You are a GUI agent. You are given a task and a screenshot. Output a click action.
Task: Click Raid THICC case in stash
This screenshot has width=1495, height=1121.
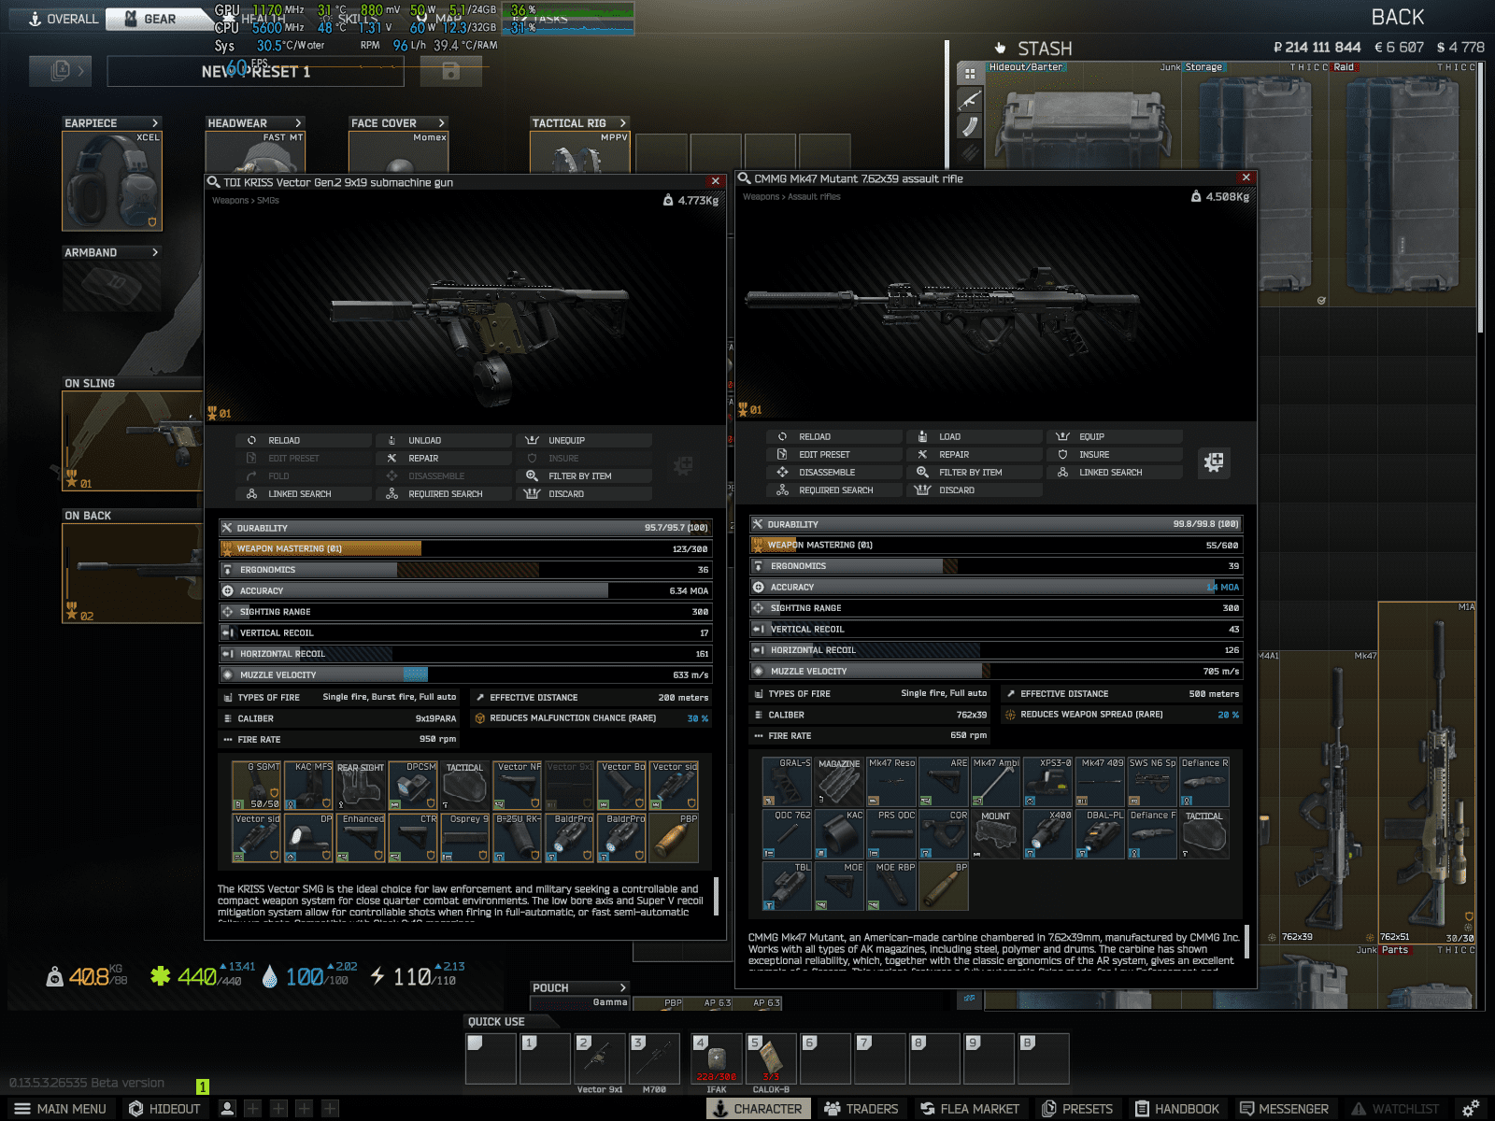pos(1402,184)
